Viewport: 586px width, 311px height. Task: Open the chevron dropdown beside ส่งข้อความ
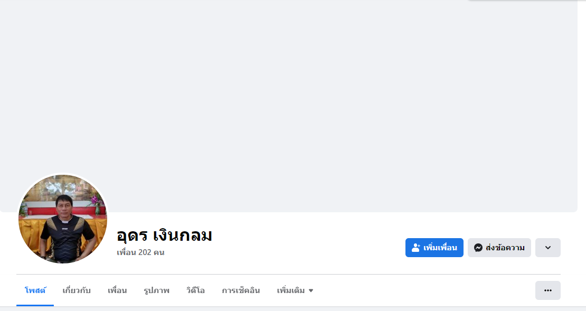click(548, 248)
